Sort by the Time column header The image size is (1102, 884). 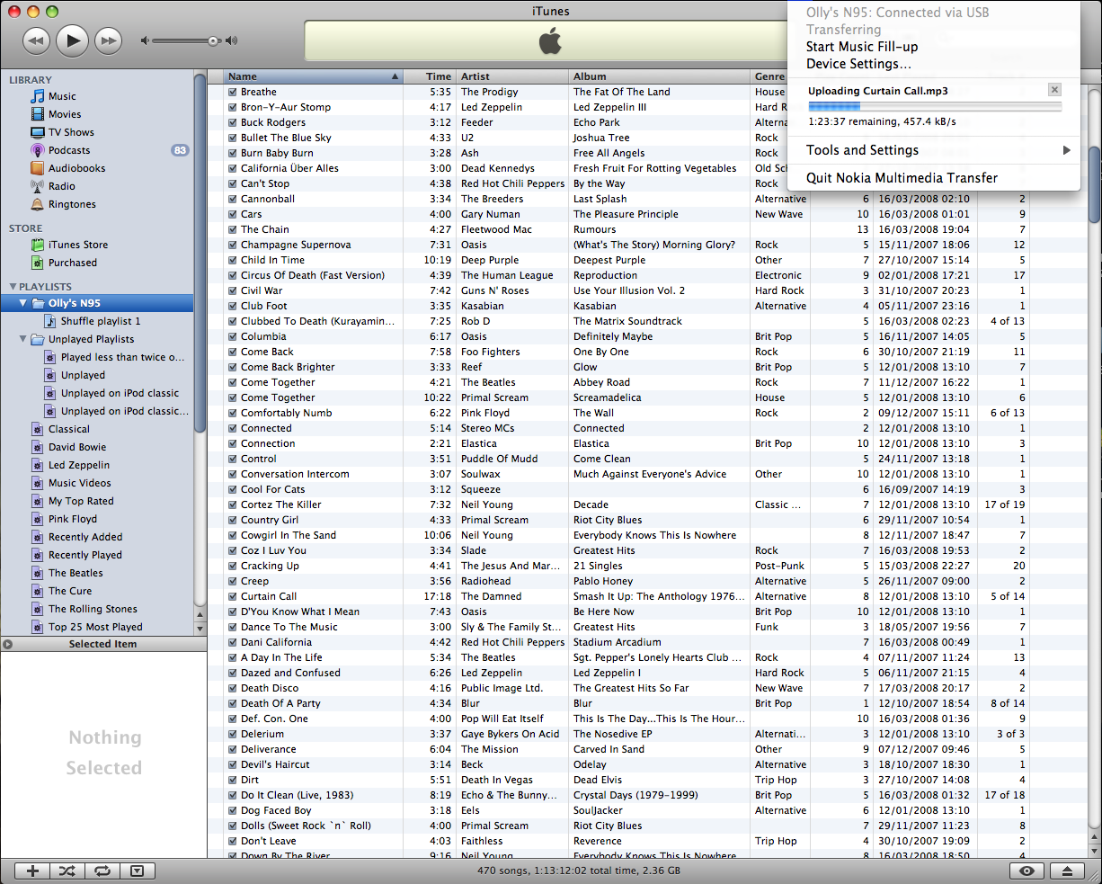[x=430, y=76]
